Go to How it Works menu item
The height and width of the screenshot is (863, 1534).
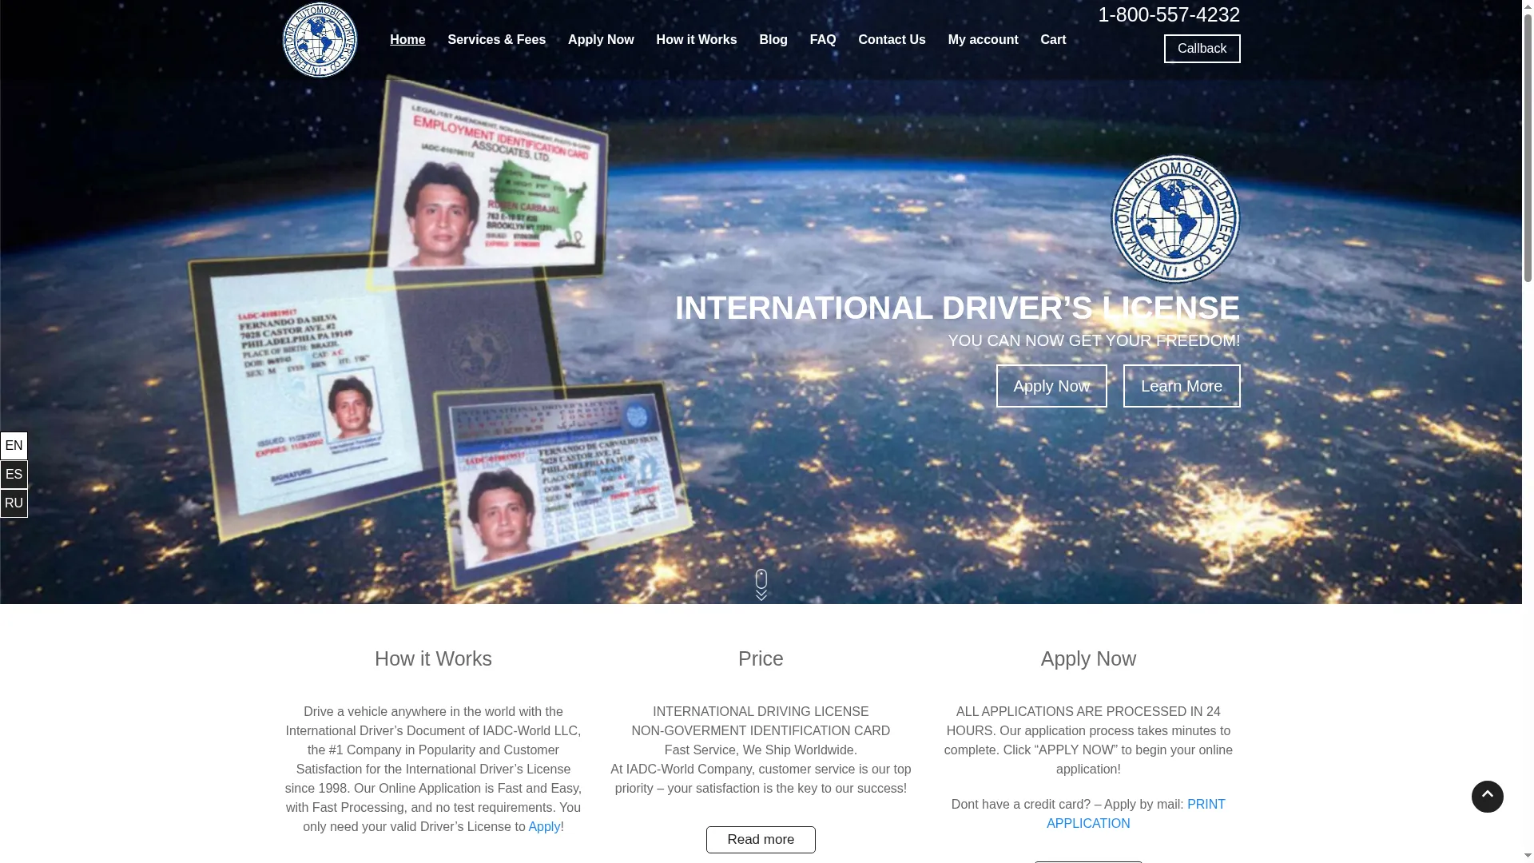(x=697, y=40)
